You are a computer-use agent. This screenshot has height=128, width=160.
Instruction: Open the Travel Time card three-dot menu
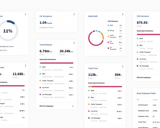[123, 67]
